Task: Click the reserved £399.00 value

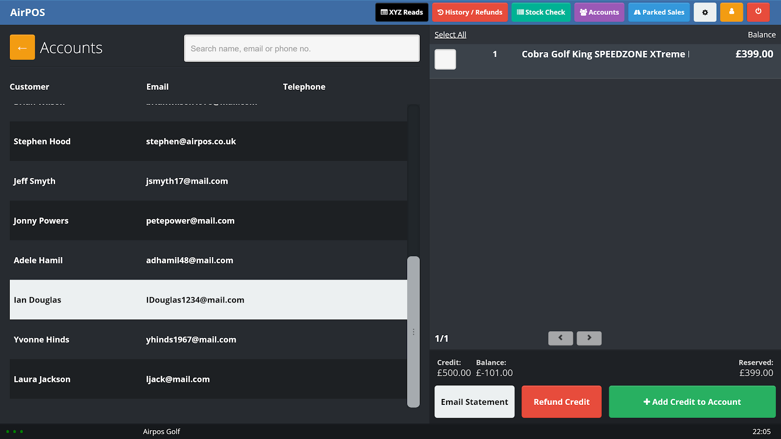Action: 756,373
